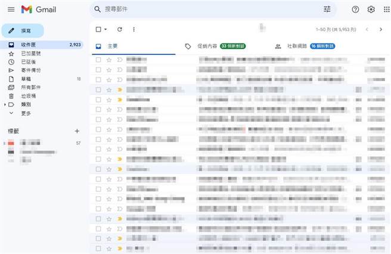
Task: Open the 已加星號 starred folder
Action: (42, 54)
